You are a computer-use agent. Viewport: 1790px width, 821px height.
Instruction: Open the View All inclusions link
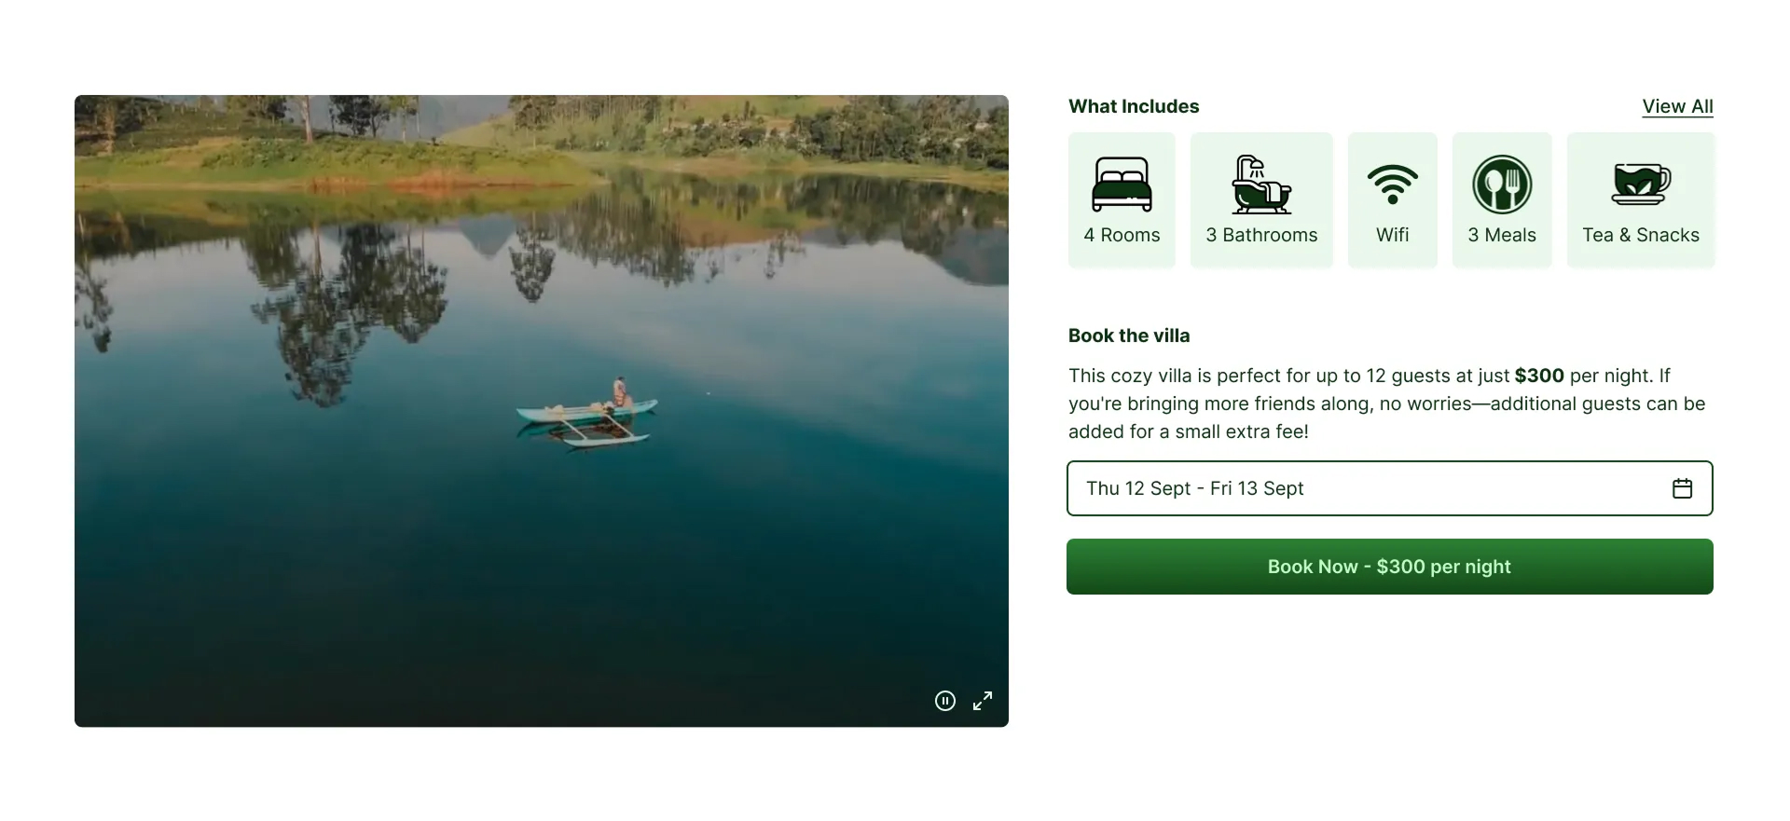coord(1677,106)
